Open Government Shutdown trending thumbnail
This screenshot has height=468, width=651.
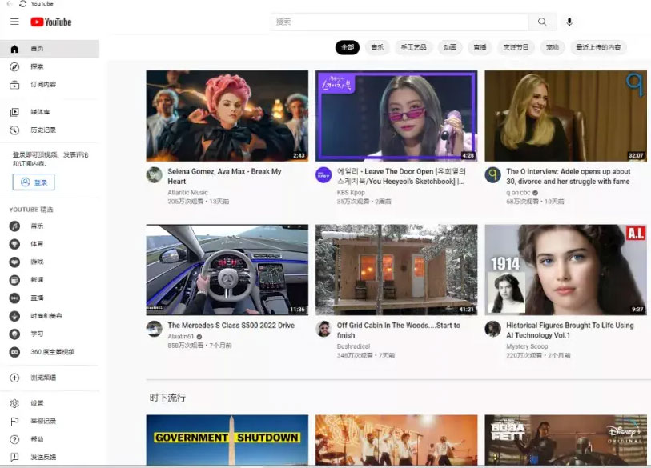tap(227, 440)
